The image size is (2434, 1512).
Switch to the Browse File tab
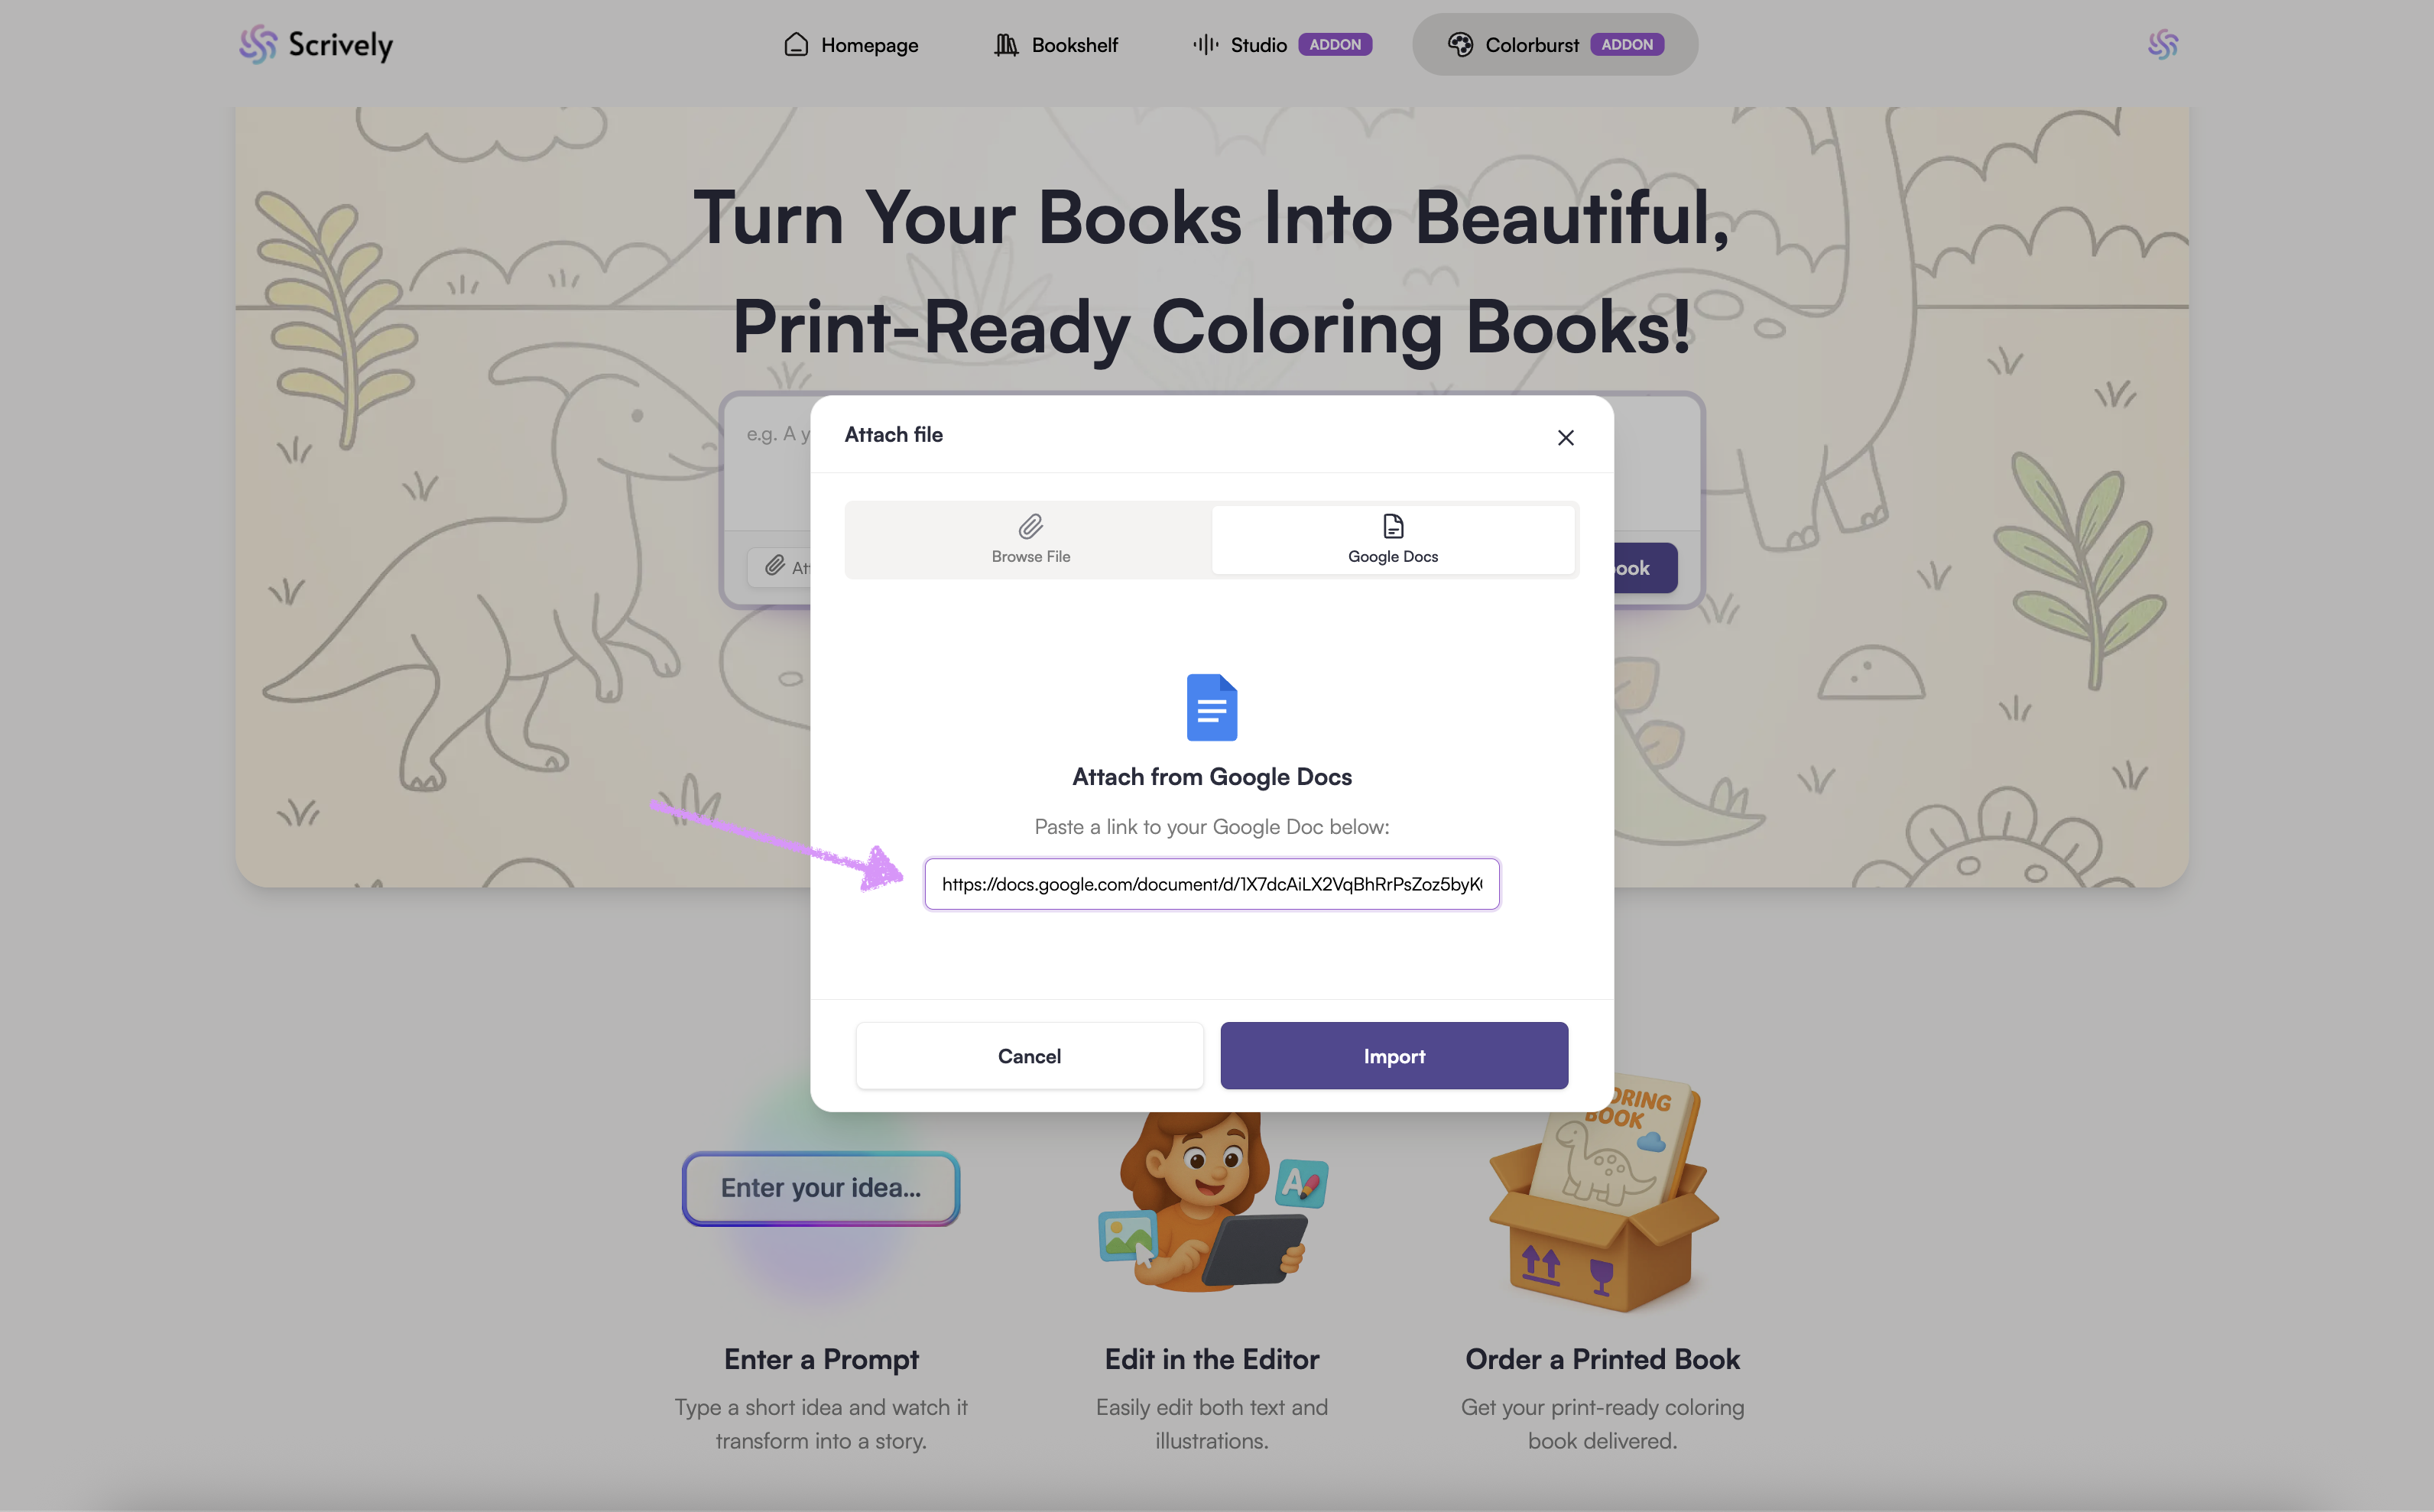click(x=1030, y=540)
